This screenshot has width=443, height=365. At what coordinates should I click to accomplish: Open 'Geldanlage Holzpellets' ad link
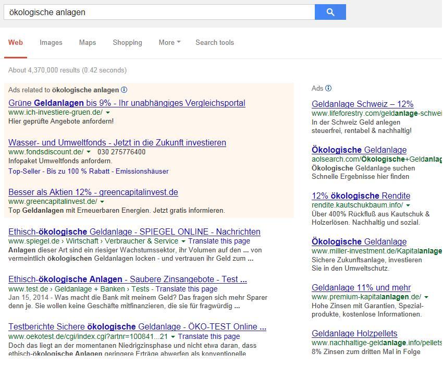pos(354,334)
